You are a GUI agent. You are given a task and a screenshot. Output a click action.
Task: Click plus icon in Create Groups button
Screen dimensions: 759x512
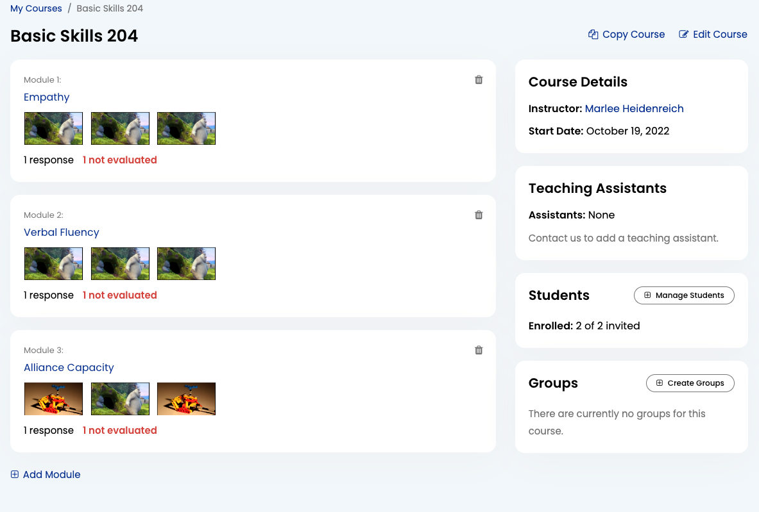pos(660,383)
